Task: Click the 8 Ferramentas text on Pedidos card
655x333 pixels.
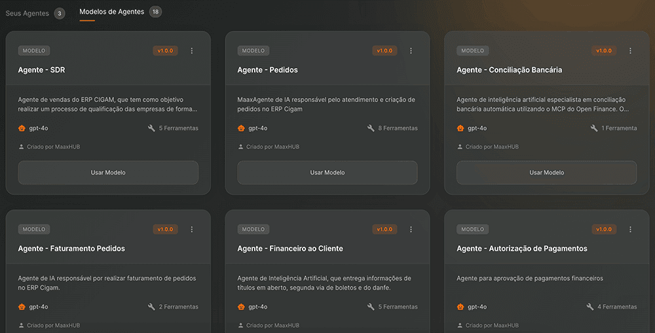Action: [398, 128]
